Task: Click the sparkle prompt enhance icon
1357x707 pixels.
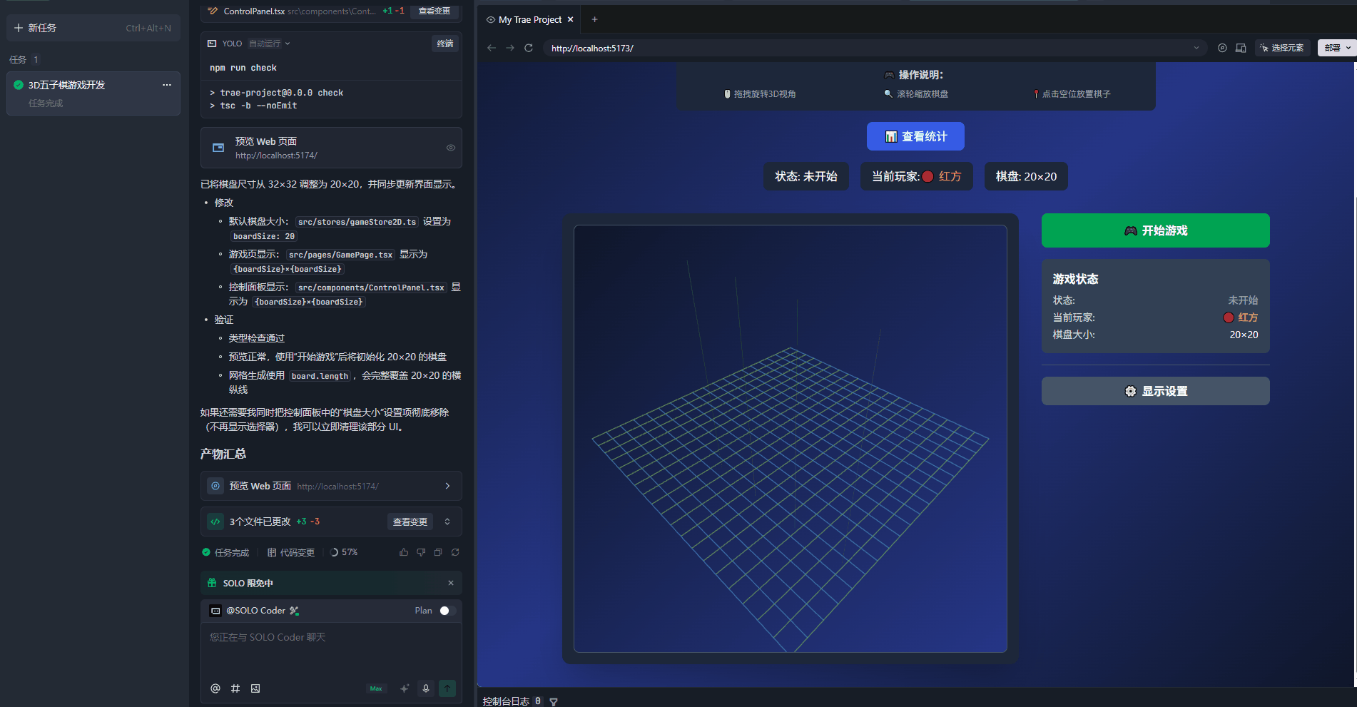Action: click(405, 688)
